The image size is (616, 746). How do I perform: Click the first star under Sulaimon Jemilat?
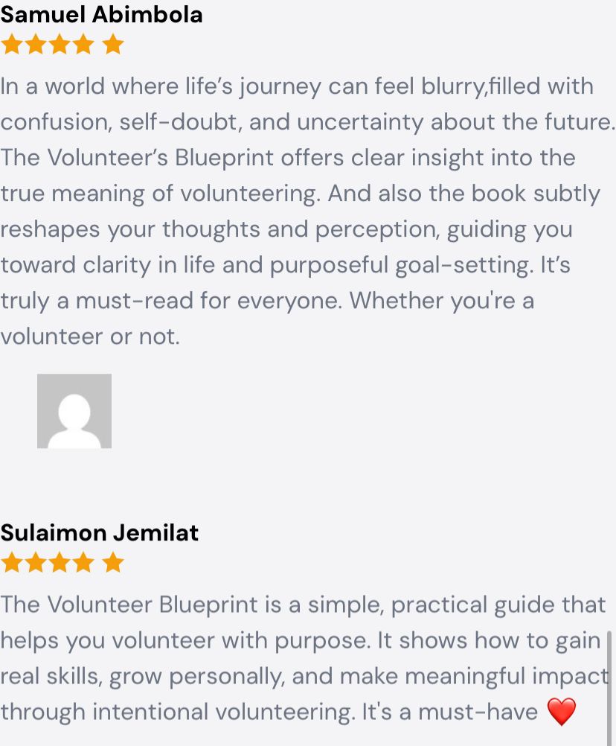click(x=11, y=562)
